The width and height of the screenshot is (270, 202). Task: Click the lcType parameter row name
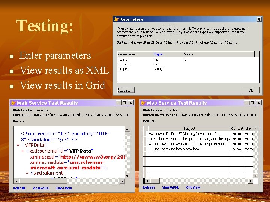(x=122, y=69)
